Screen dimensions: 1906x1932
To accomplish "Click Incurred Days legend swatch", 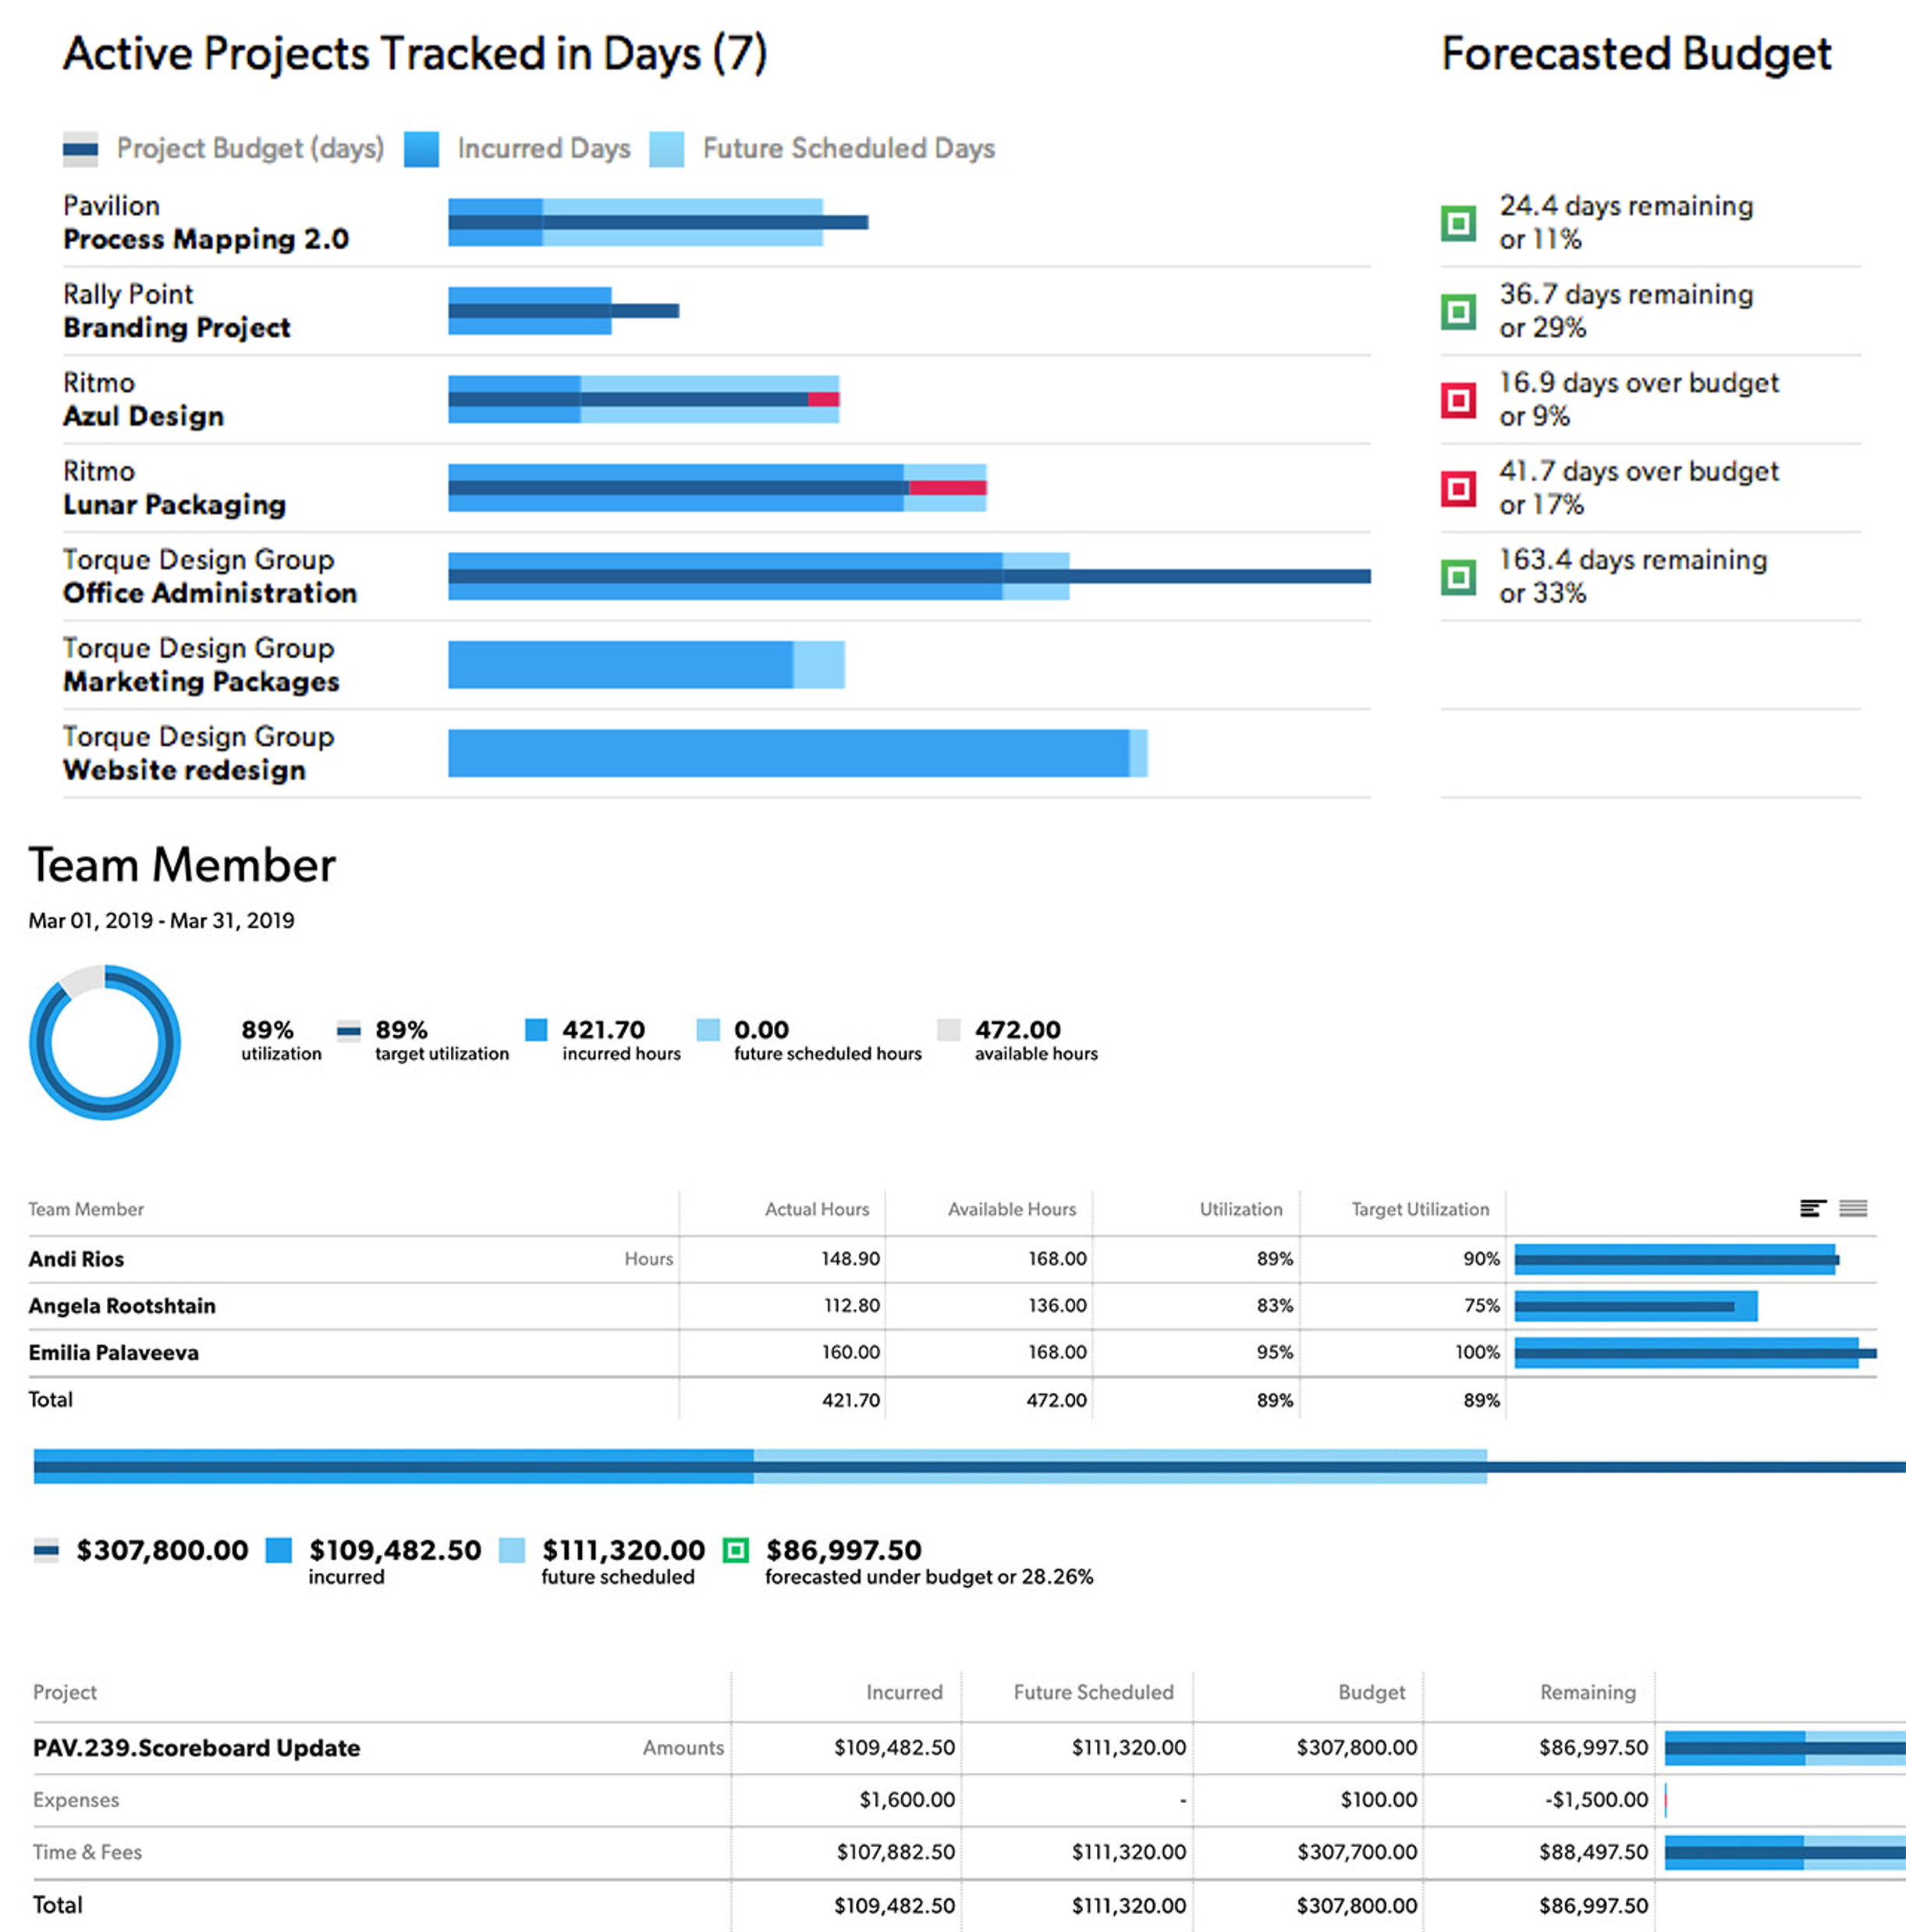I will 421,149.
